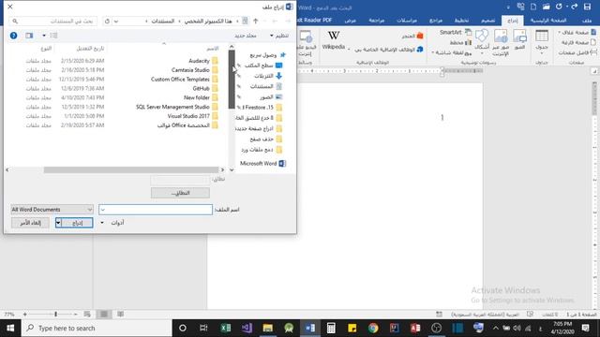This screenshot has height=337, width=600.
Task: Switch to the Home ribbon tab
Action: [x=547, y=21]
